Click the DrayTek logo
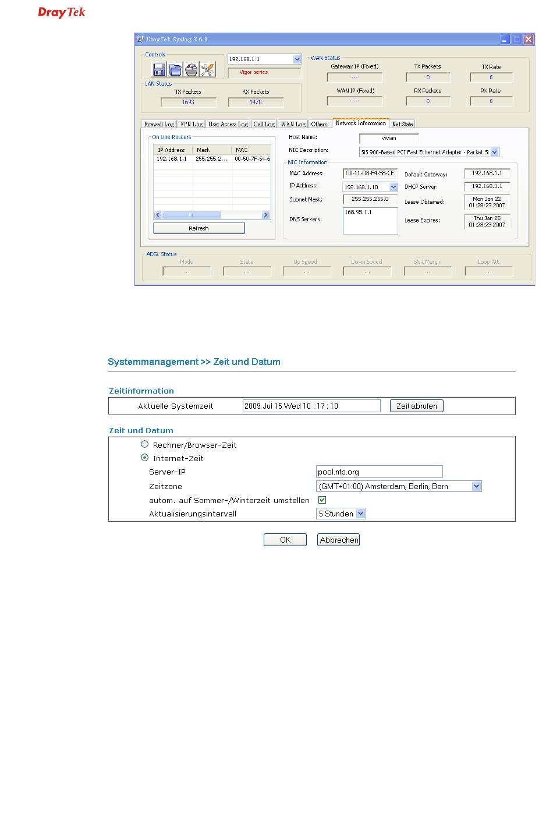Image resolution: width=553 pixels, height=814 pixels. click(x=62, y=12)
